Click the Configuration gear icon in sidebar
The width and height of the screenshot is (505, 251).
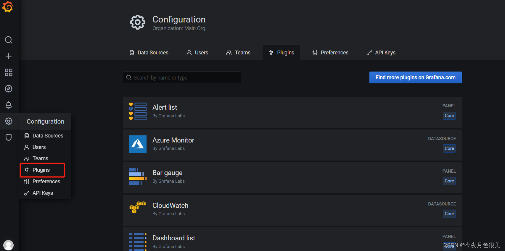pyautogui.click(x=9, y=121)
